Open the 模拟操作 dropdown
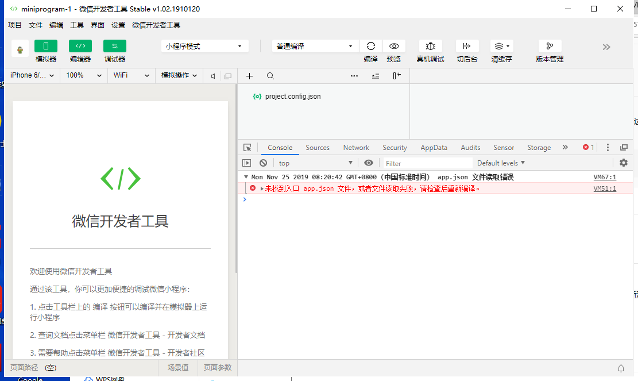This screenshot has width=638, height=381. (x=179, y=75)
